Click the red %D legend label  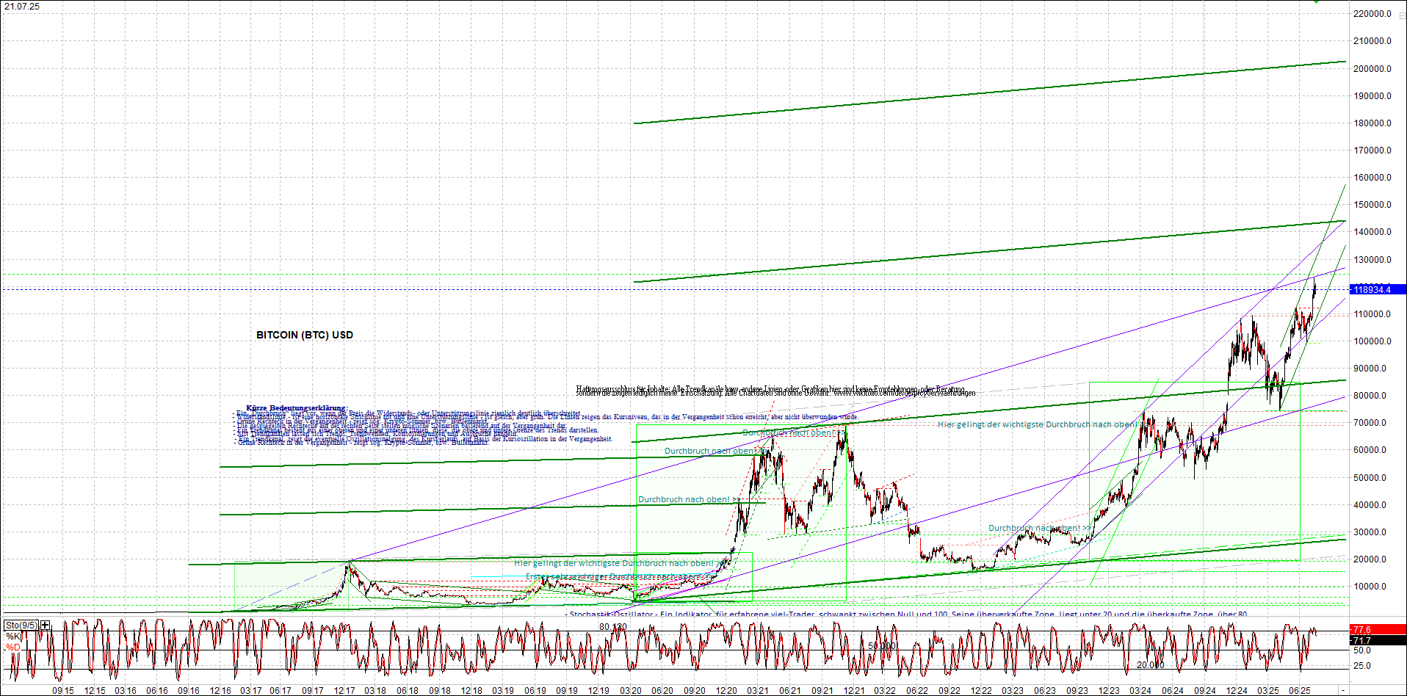[x=12, y=648]
